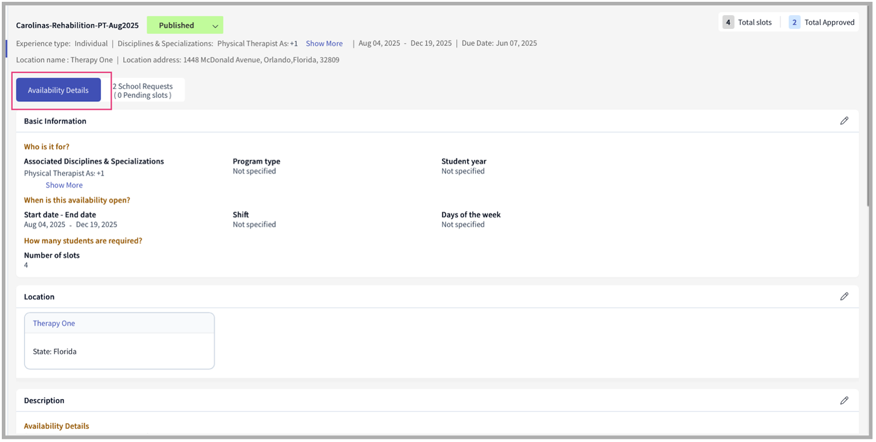876x442 pixels.
Task: Click the Total Approved count badge
Action: pyautogui.click(x=794, y=22)
